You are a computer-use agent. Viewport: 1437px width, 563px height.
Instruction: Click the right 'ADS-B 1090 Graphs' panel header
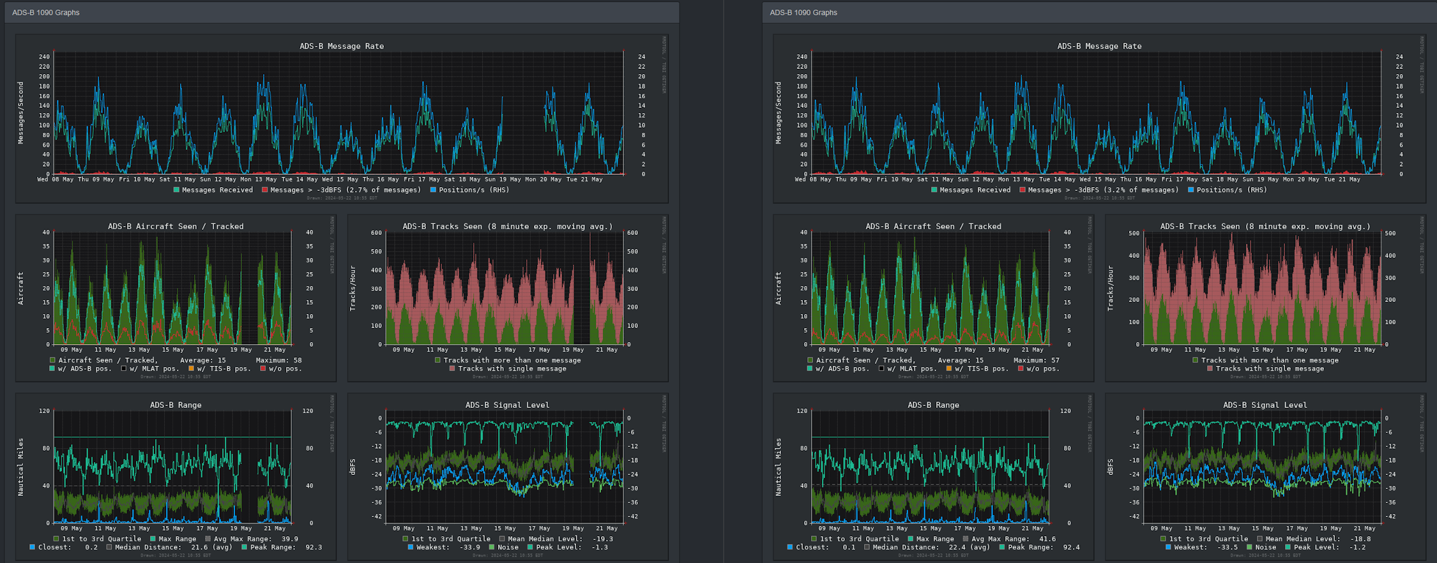[x=1099, y=12]
